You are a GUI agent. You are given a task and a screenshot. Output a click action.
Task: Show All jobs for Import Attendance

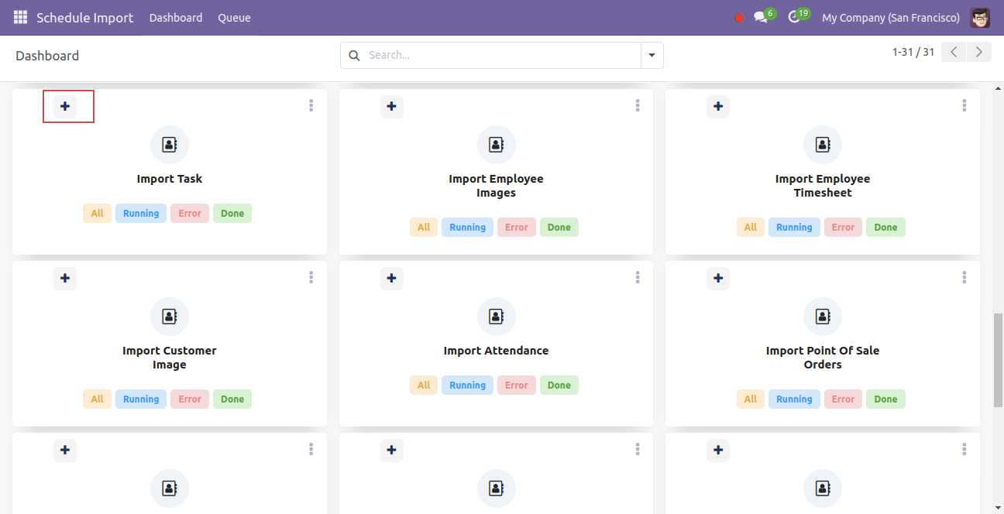coord(424,385)
